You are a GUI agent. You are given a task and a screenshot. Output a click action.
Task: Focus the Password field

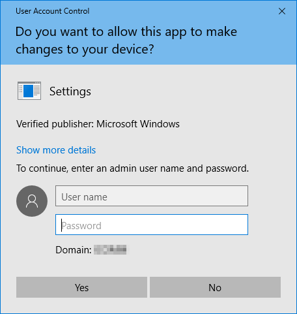(152, 225)
